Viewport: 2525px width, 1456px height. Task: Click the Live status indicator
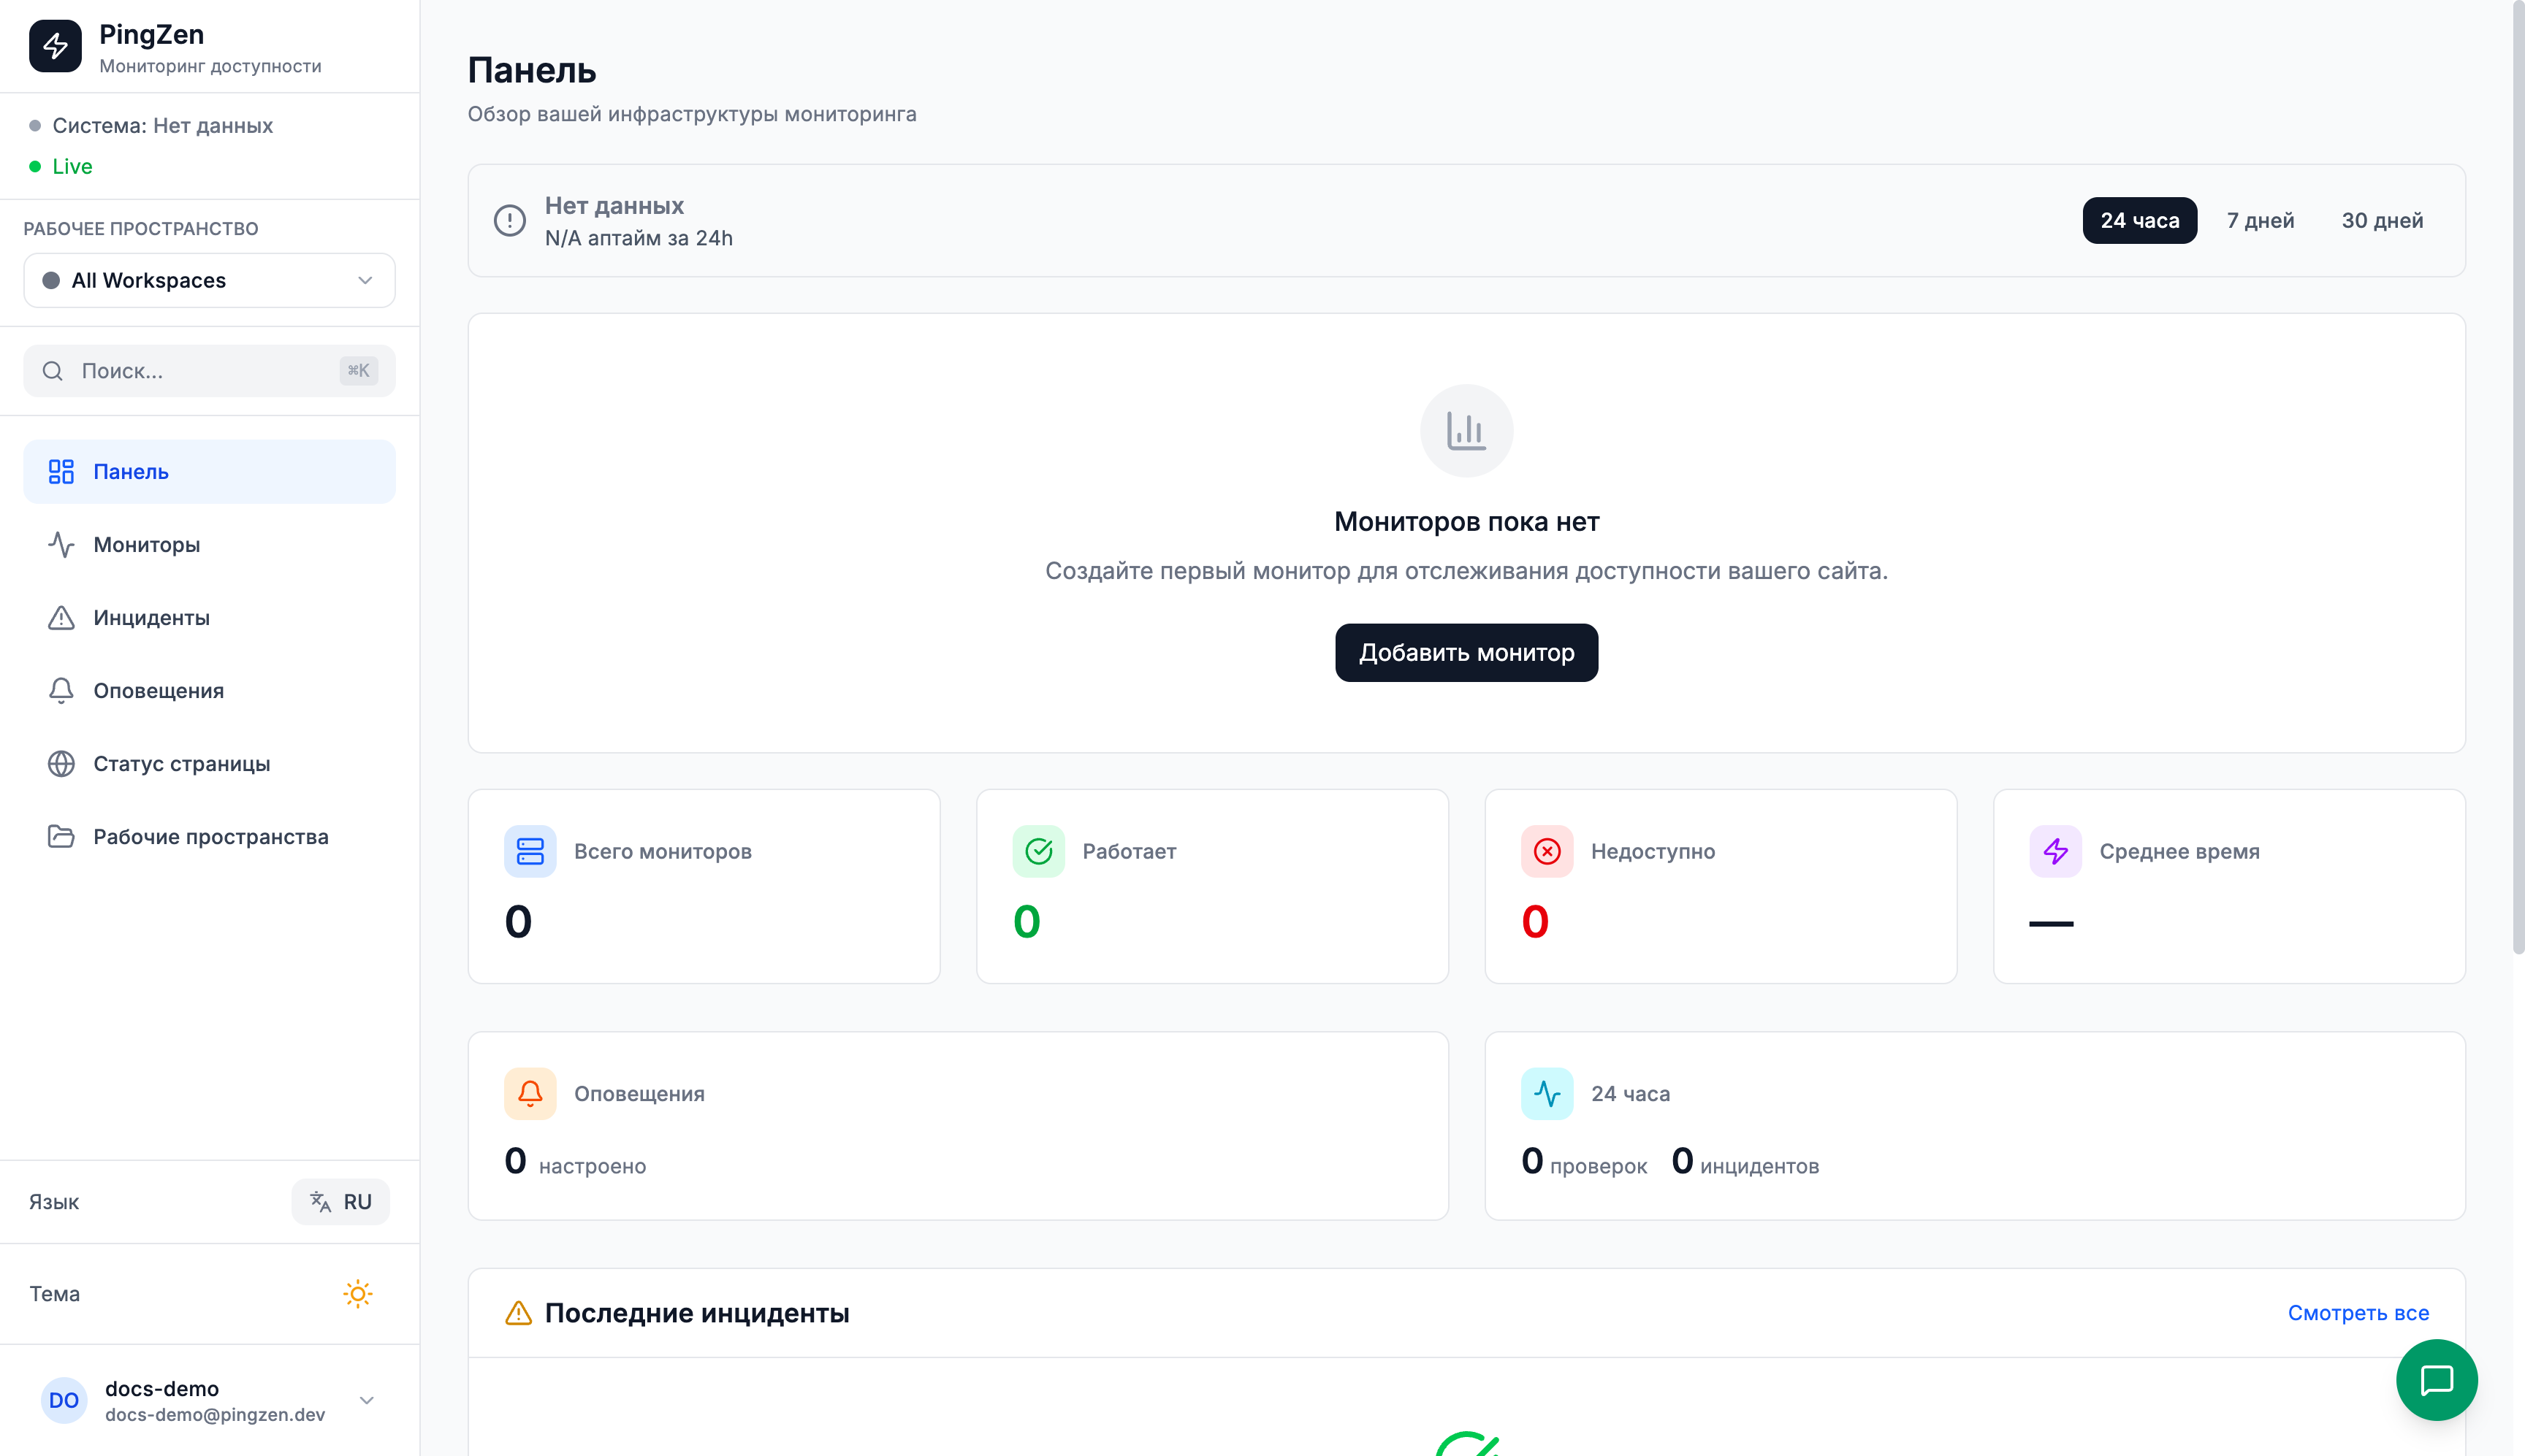pyautogui.click(x=72, y=166)
